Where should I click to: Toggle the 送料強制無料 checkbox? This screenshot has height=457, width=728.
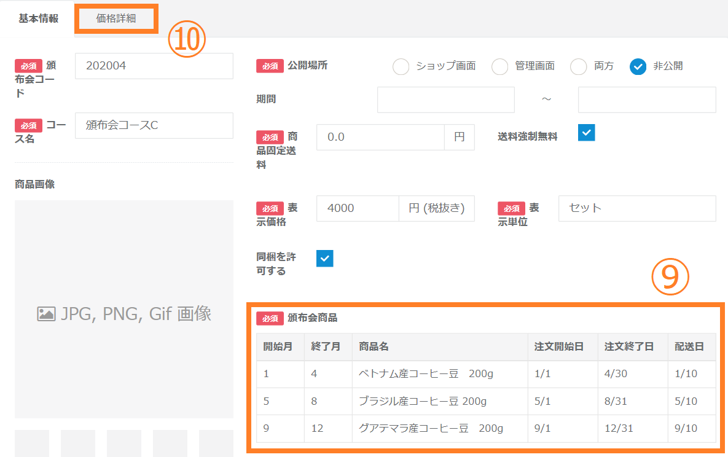[586, 132]
